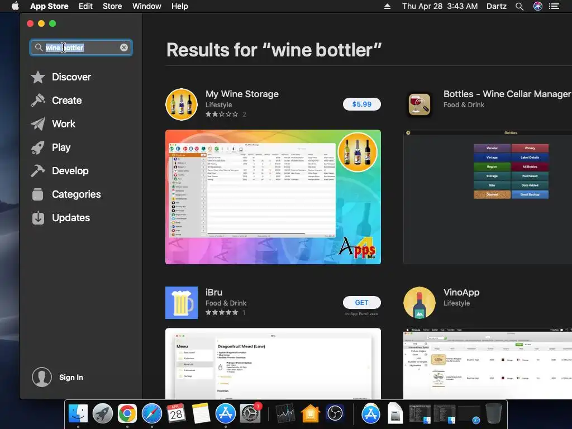572x429 pixels.
Task: Open the Apple menu
Action: click(15, 6)
